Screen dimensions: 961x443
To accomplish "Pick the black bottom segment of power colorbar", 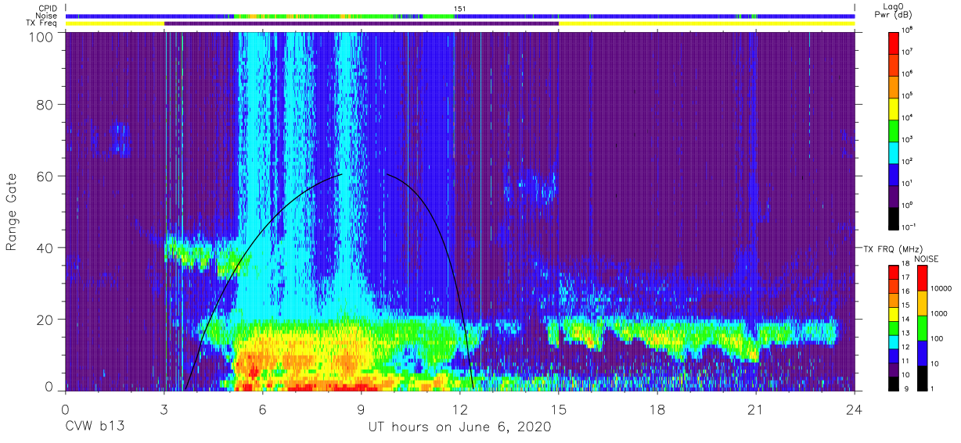I will click(x=894, y=217).
